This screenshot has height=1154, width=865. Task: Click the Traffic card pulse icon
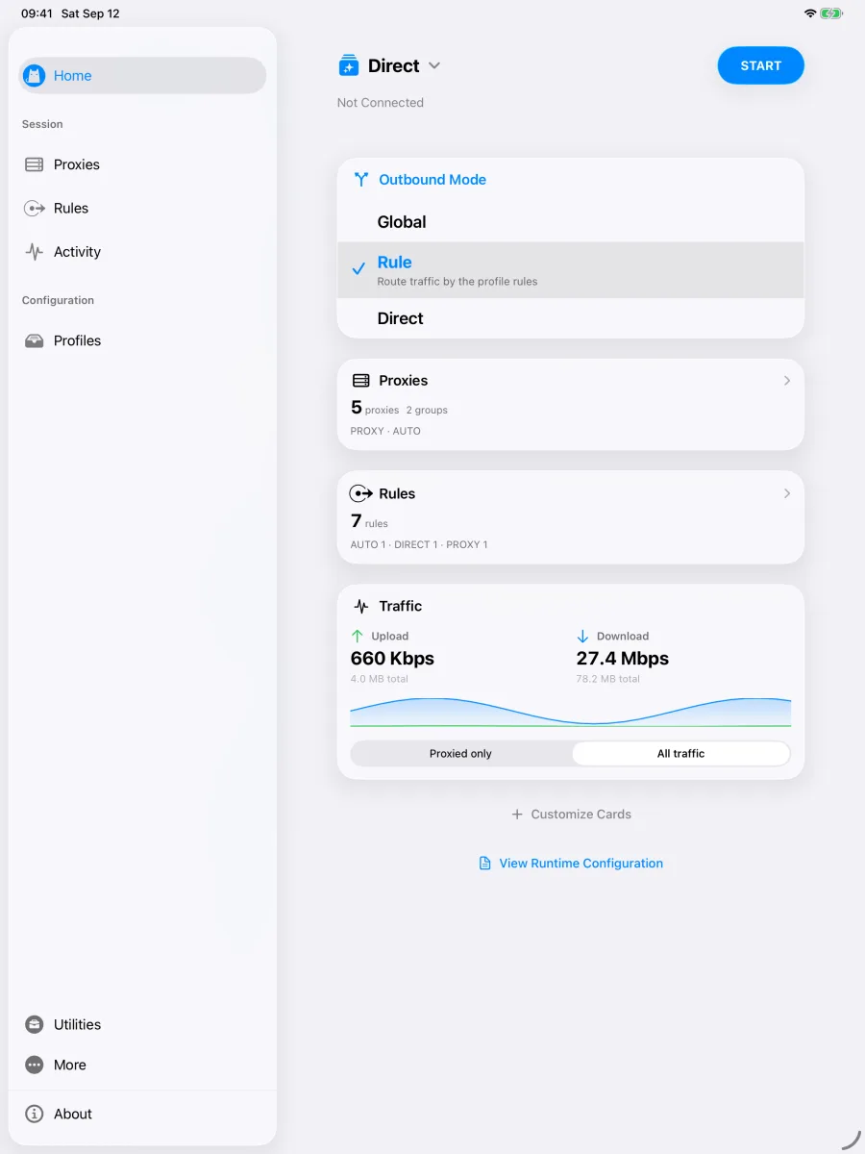(x=361, y=607)
